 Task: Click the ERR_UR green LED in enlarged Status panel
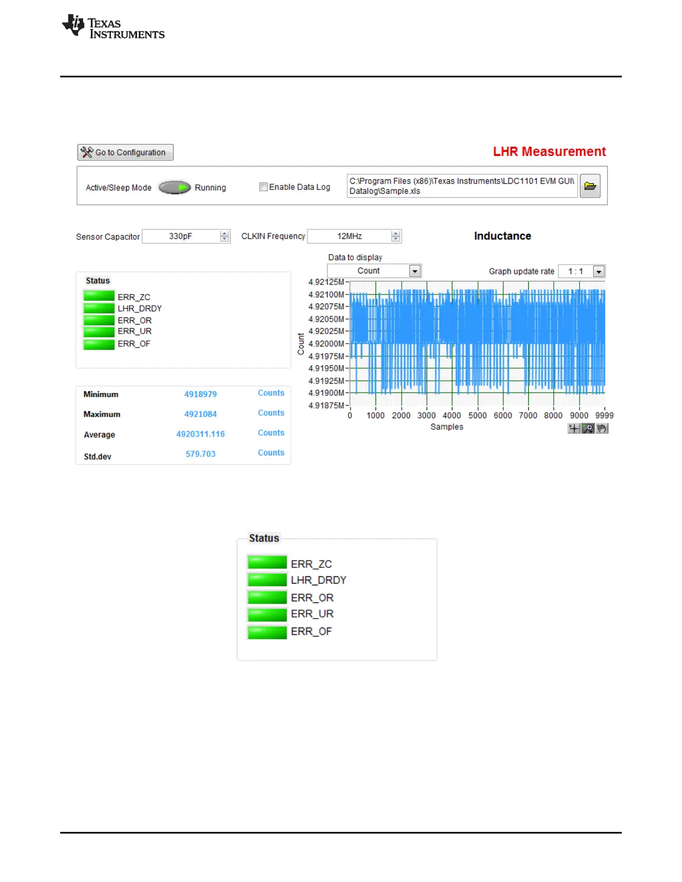[267, 614]
